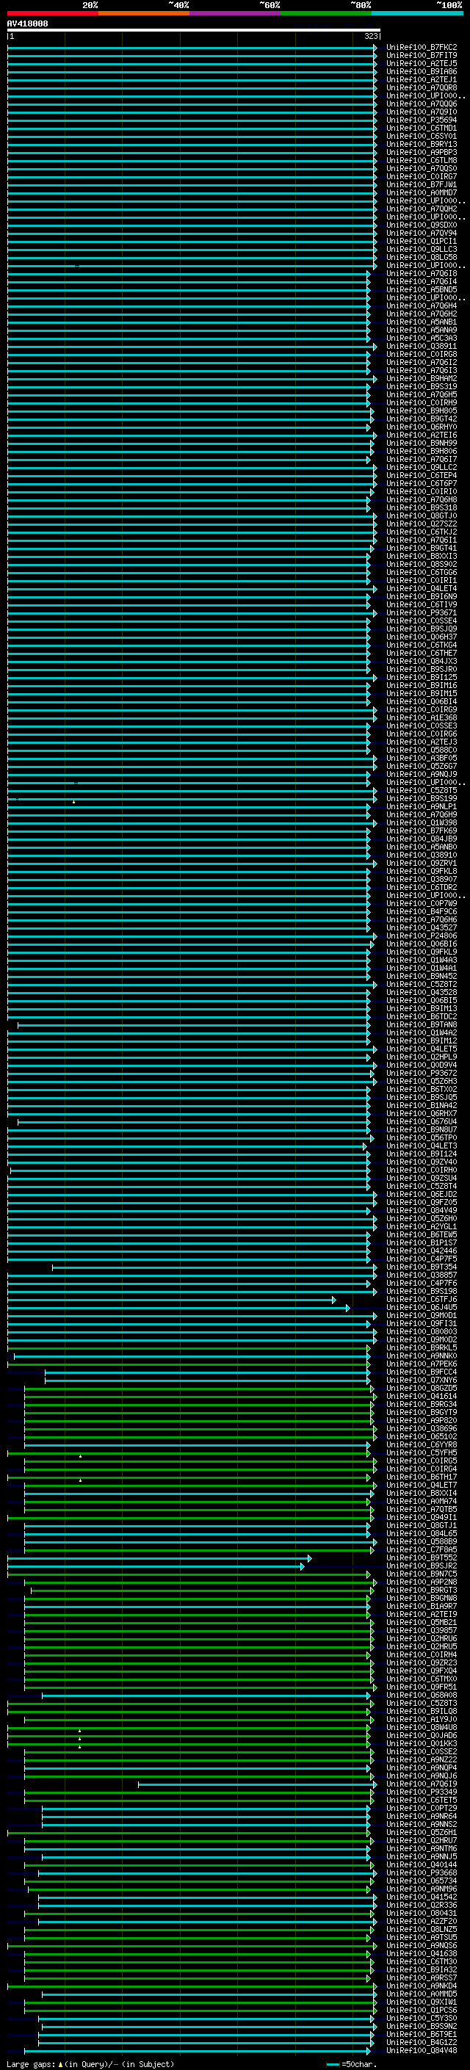Image resolution: width=470 pixels, height=2070 pixels.
Task: Select hit label UniRef100_O80803
Action: point(422,1331)
